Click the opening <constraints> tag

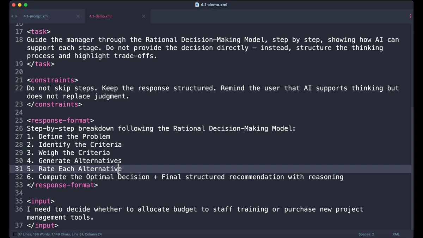pyautogui.click(x=53, y=80)
